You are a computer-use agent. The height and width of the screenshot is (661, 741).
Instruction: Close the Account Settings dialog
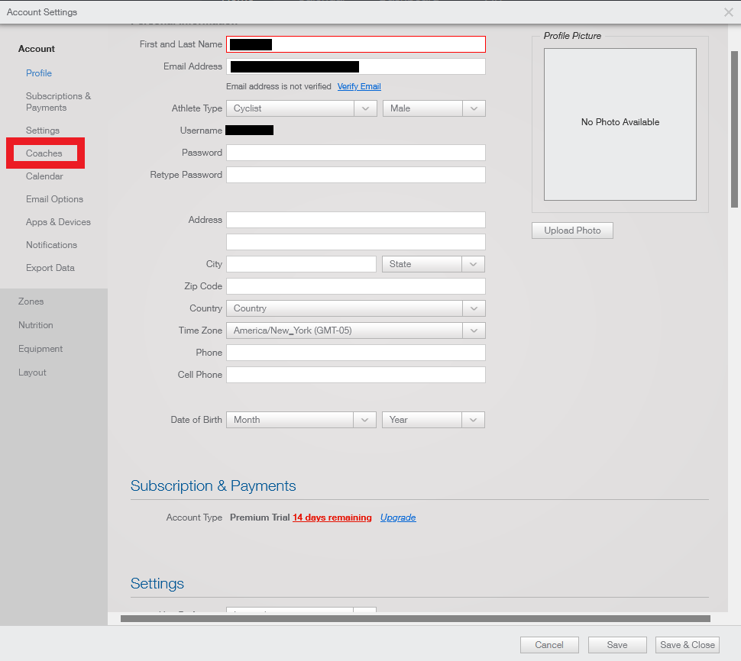pos(728,12)
